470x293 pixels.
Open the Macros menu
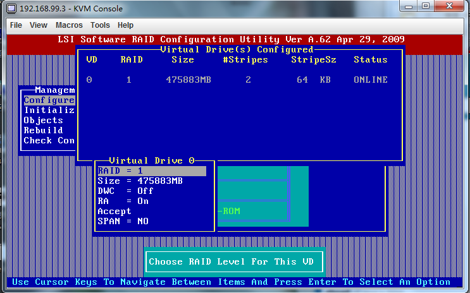pos(69,25)
